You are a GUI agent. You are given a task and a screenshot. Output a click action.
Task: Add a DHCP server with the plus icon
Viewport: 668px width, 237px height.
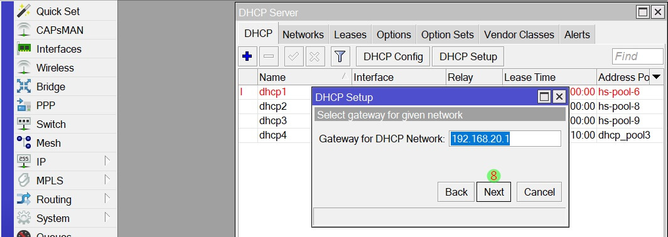pos(247,56)
